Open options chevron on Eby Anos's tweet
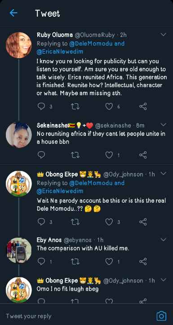Viewport: 173px width, 325px height. [x=163, y=240]
